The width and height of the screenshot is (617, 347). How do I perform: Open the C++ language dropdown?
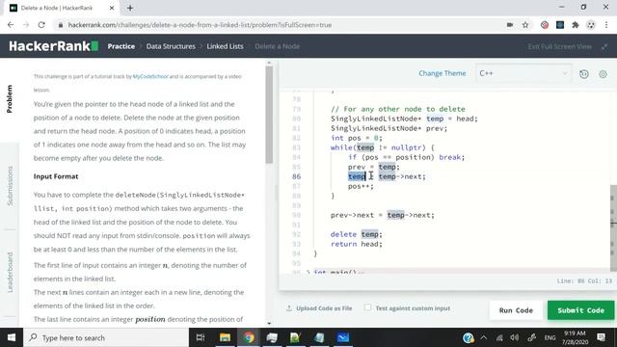(x=523, y=73)
